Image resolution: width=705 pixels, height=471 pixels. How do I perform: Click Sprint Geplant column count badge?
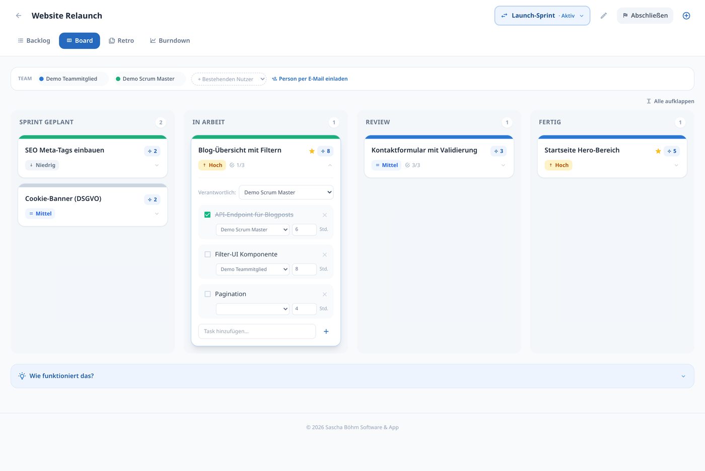tap(161, 122)
